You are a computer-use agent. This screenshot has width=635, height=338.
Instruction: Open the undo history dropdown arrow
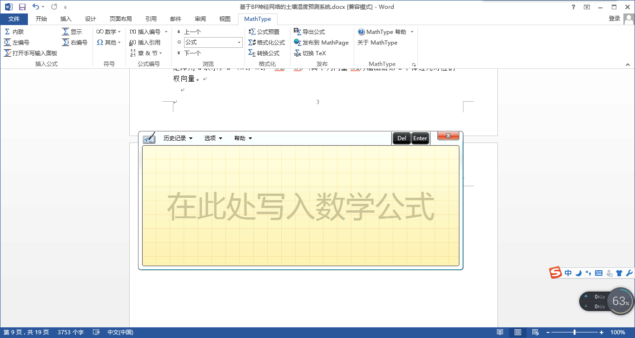click(x=43, y=7)
